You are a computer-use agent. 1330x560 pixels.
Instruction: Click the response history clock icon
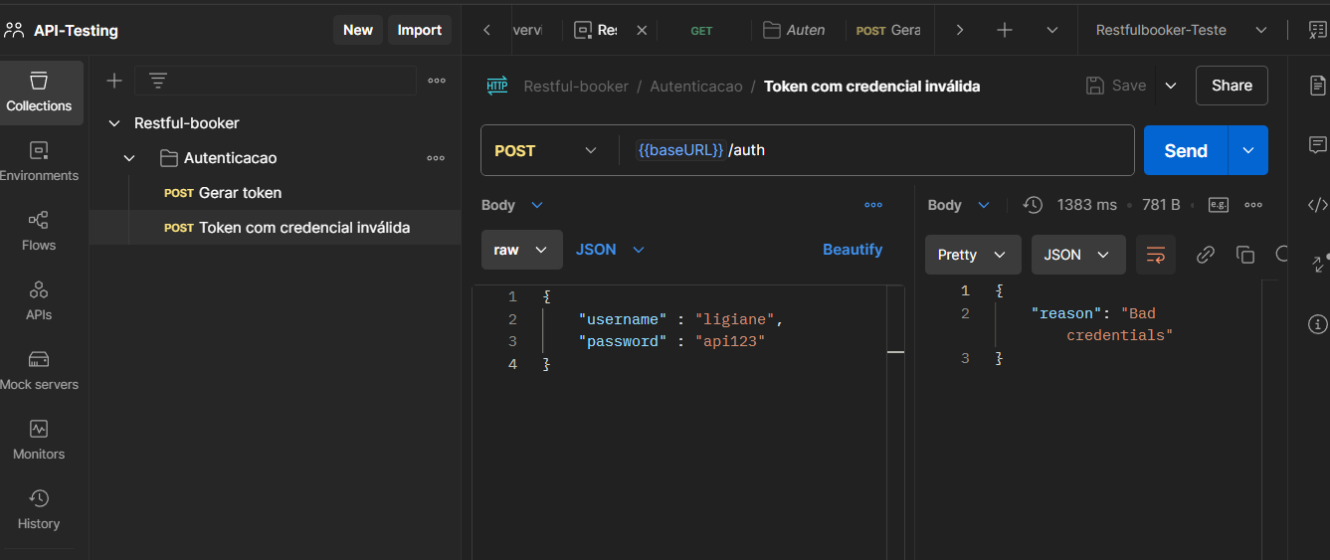pos(1033,205)
